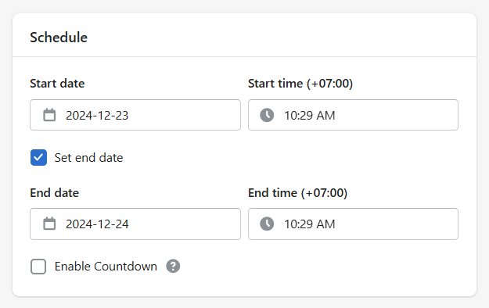Click the Start time (+07:00) label

click(300, 84)
